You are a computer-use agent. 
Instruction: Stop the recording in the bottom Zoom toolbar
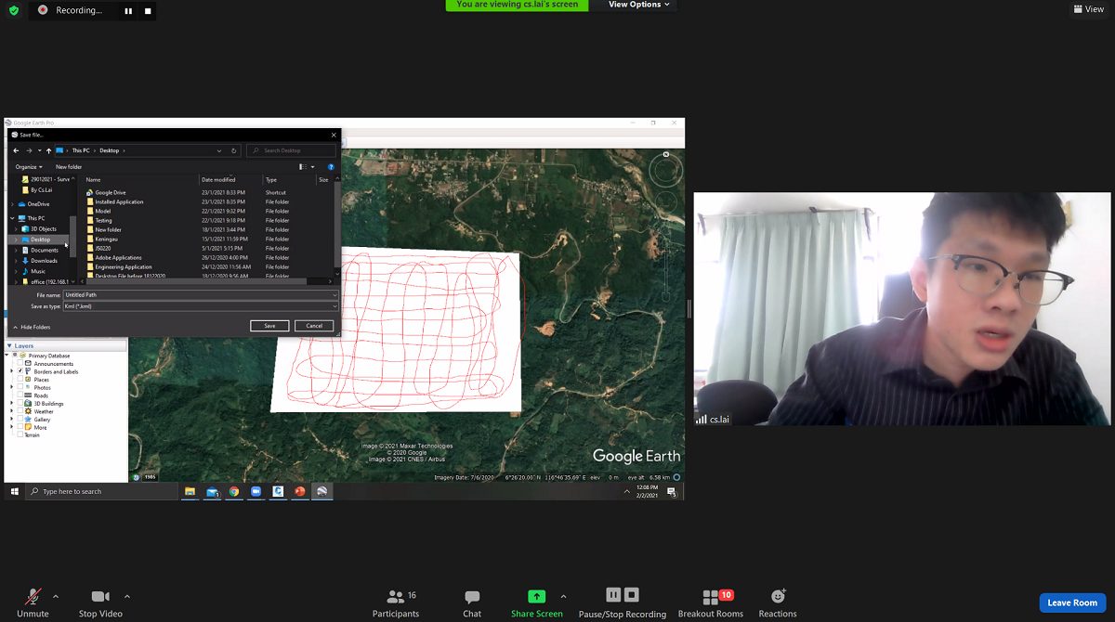[632, 595]
